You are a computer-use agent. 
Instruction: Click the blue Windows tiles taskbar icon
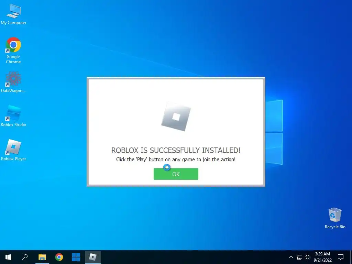click(76, 257)
